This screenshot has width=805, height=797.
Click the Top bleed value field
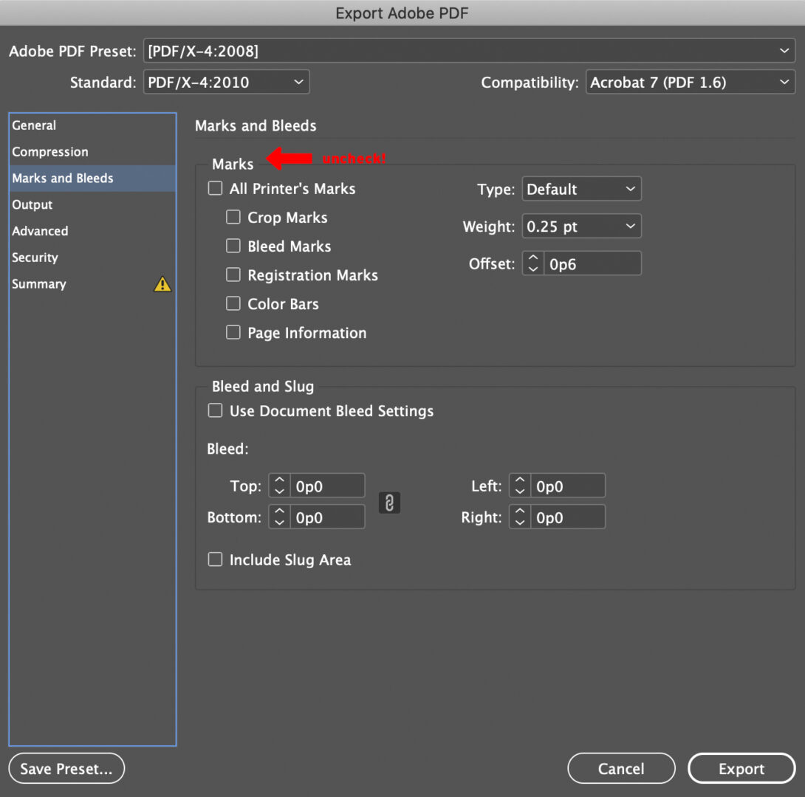326,486
